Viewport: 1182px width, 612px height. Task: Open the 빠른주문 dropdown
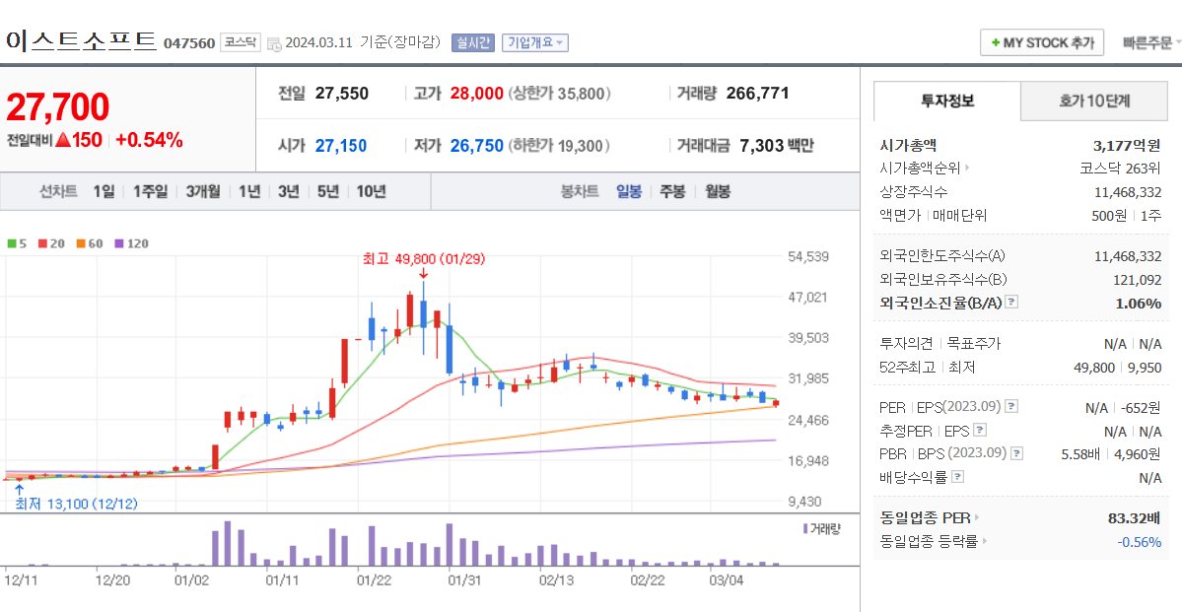pos(1151,42)
